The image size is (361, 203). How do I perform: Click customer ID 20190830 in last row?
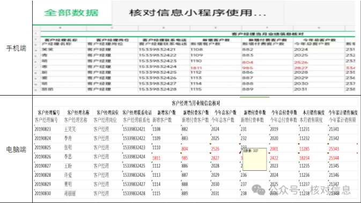point(42,193)
